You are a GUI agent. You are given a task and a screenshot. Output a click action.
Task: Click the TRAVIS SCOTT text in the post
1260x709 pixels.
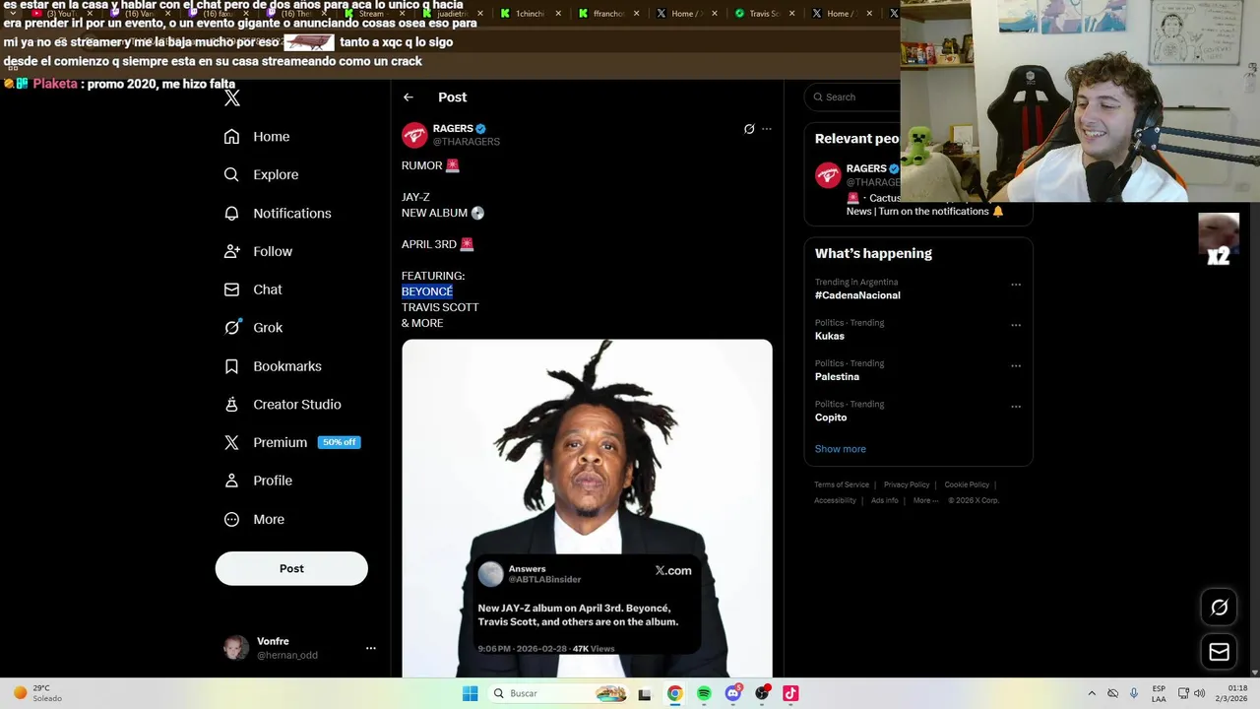pyautogui.click(x=440, y=307)
